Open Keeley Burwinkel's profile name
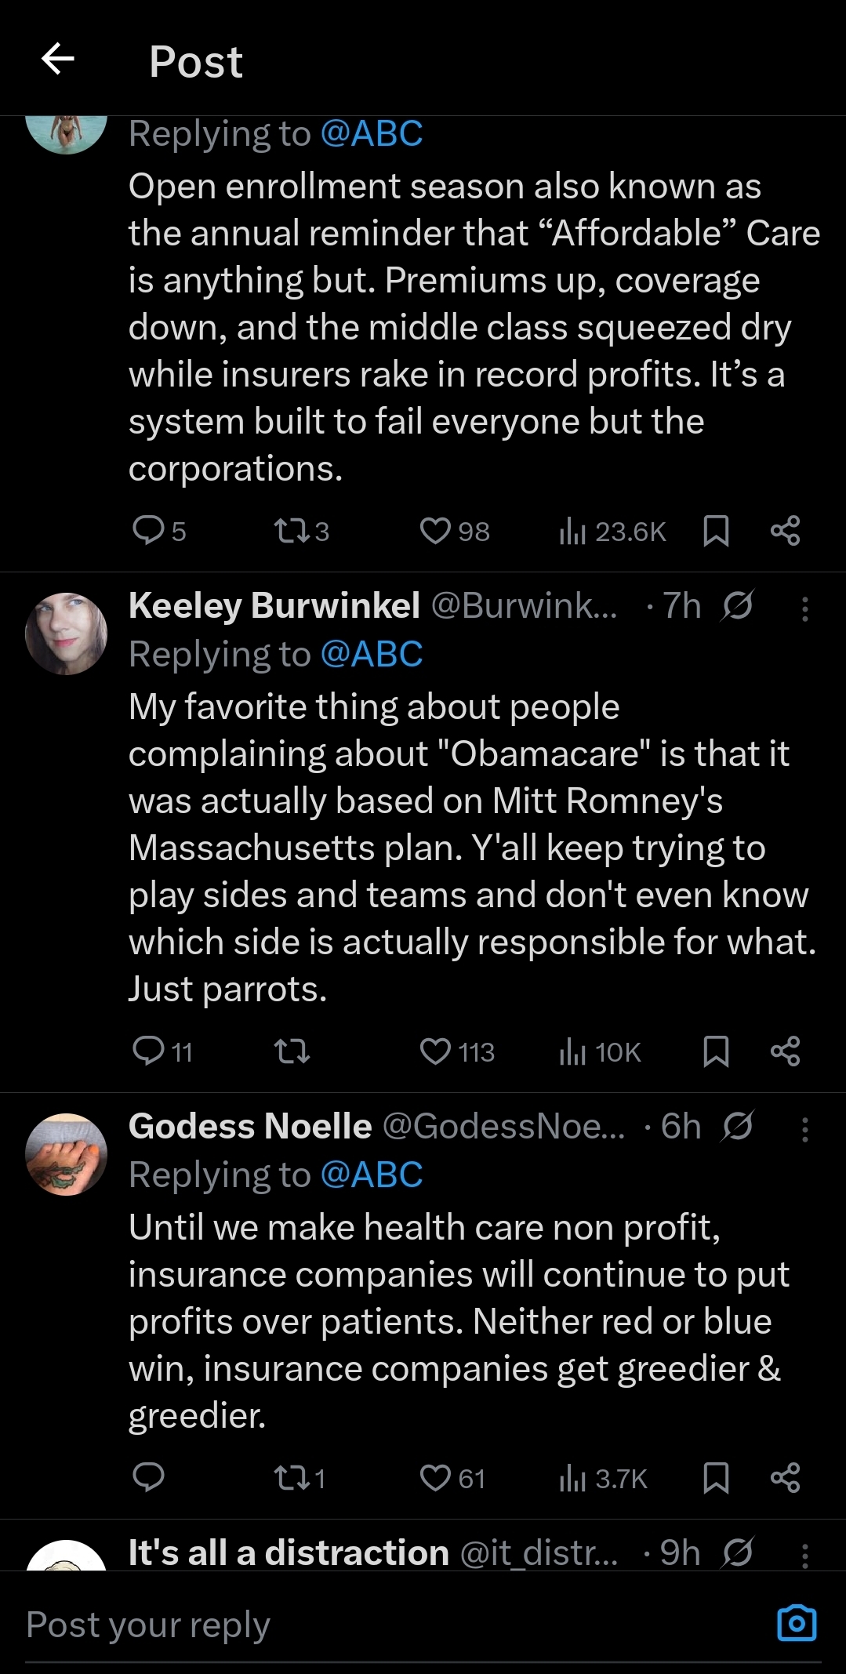846x1674 pixels. 274,605
